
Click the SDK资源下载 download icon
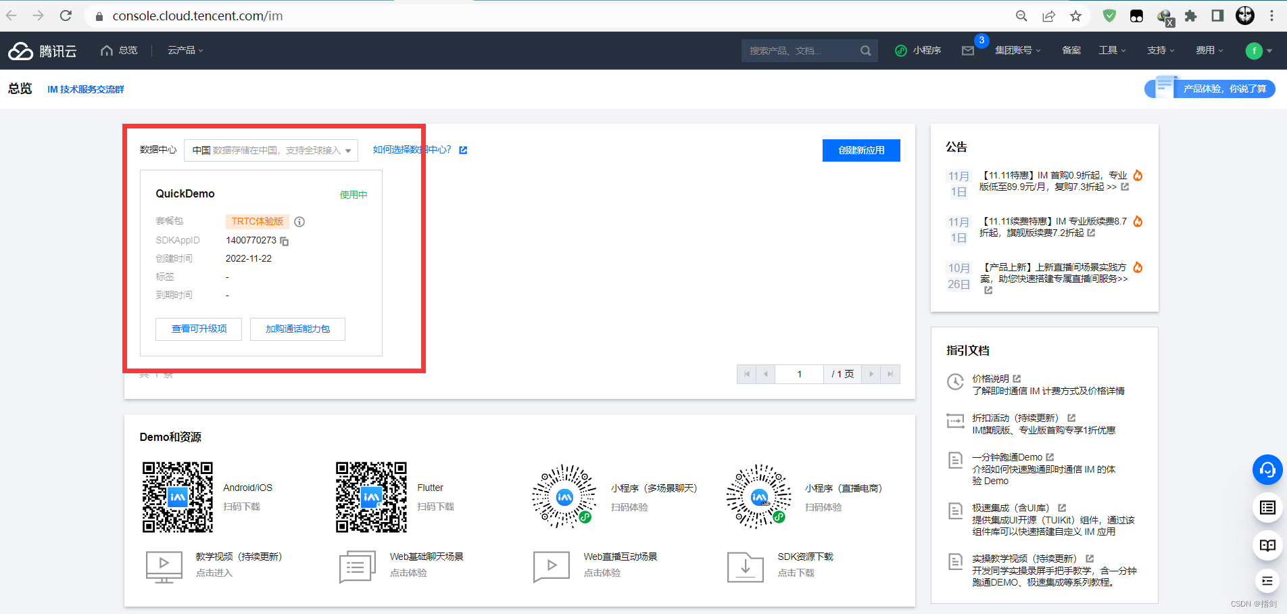click(746, 567)
